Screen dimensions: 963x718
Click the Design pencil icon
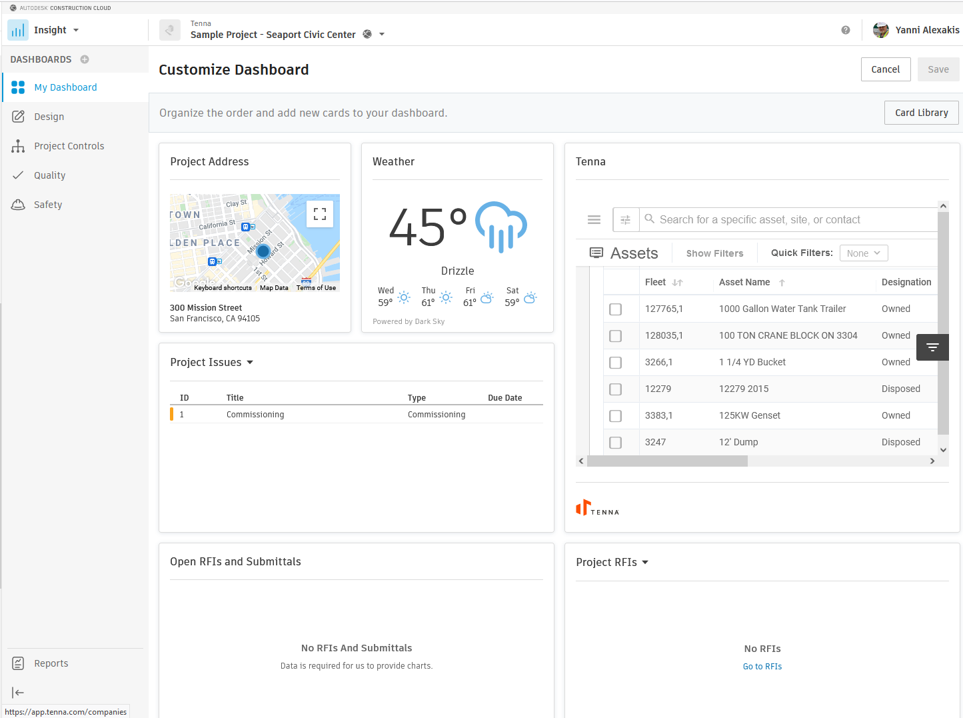pos(18,117)
